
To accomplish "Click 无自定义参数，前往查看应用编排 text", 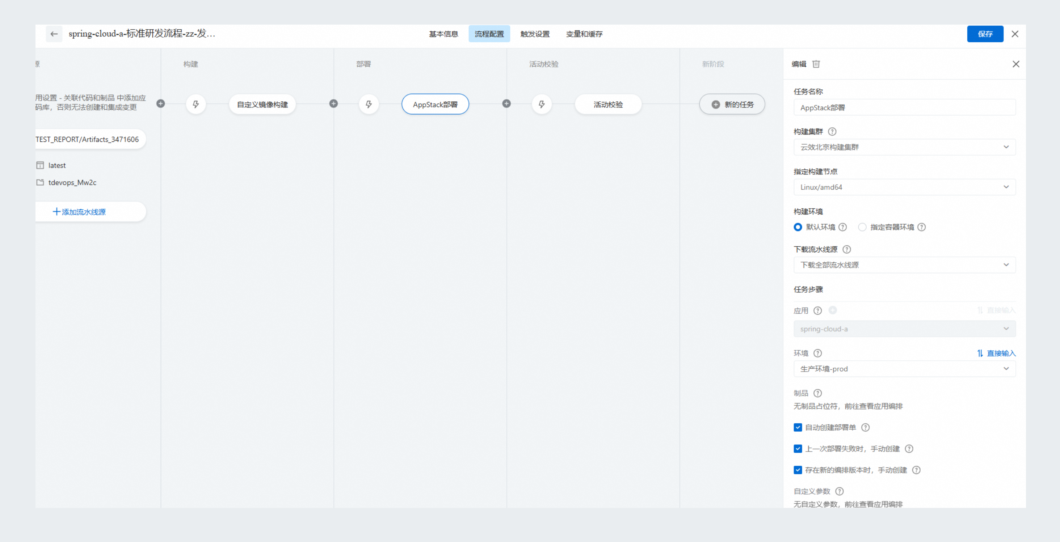I will [x=848, y=504].
